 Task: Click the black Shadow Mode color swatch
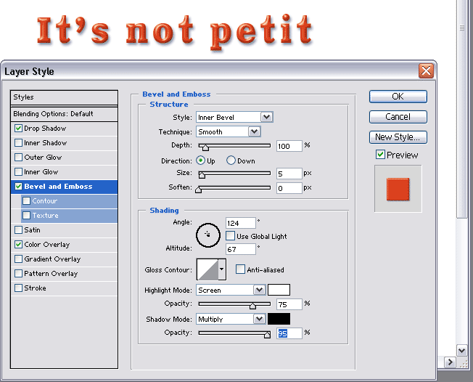coord(279,319)
